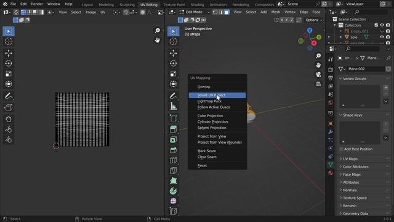Viewport: 394px width, 222px height.
Task: Switch perspective/orthographic view with grid icon
Action: click(318, 84)
